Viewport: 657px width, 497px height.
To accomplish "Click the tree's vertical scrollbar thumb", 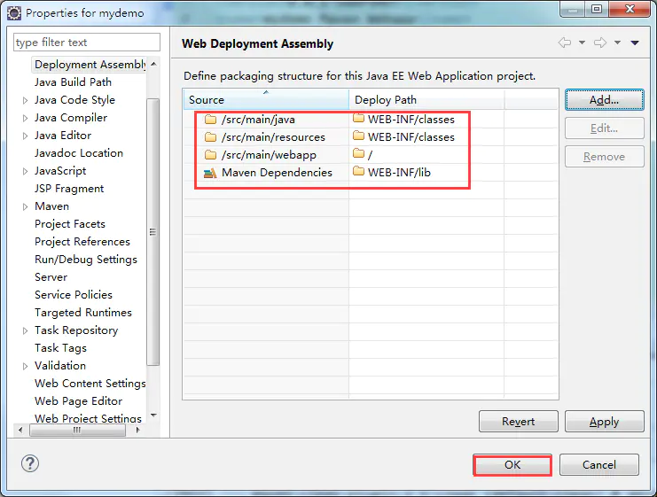I will [153, 232].
